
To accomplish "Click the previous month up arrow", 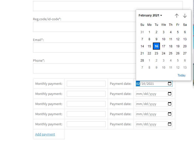I will click(177, 16).
